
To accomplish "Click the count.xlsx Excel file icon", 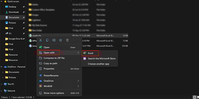I will tap(30, 36).
